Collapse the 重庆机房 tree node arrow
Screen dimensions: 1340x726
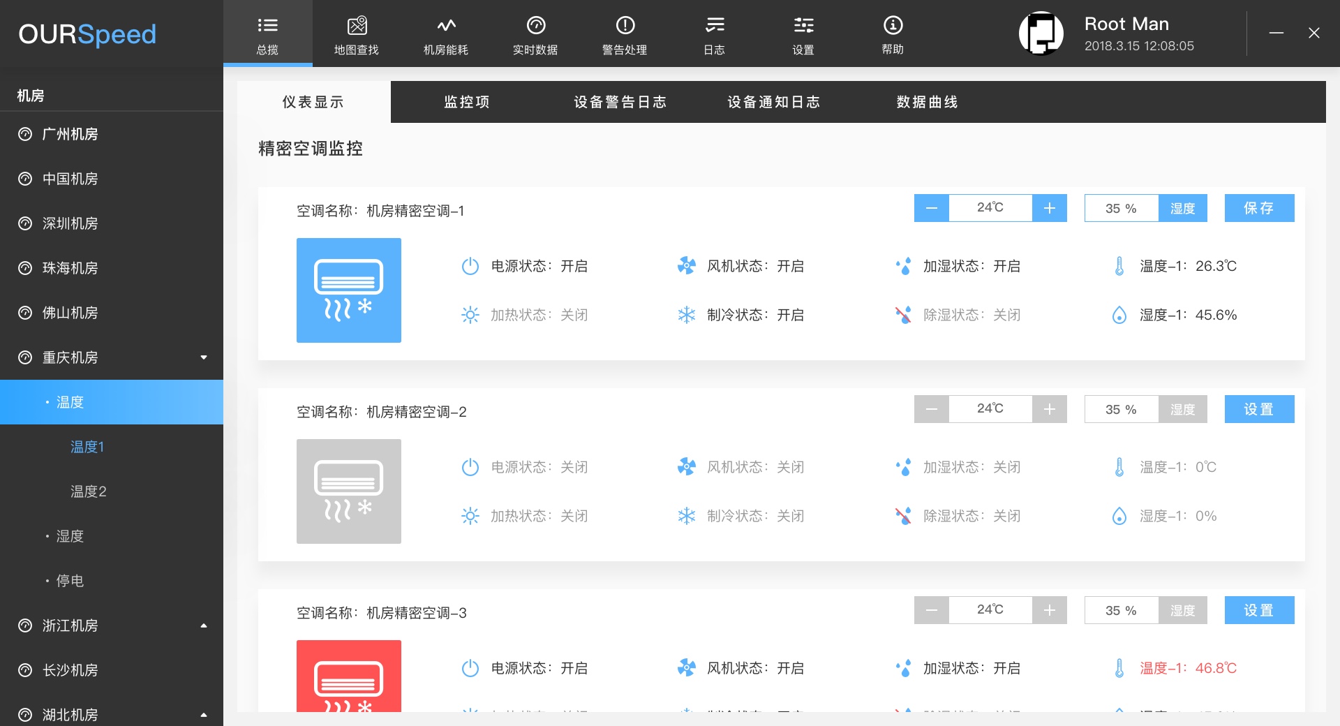tap(204, 357)
